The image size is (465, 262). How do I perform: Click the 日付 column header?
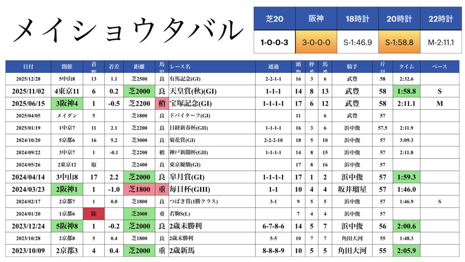pos(28,66)
